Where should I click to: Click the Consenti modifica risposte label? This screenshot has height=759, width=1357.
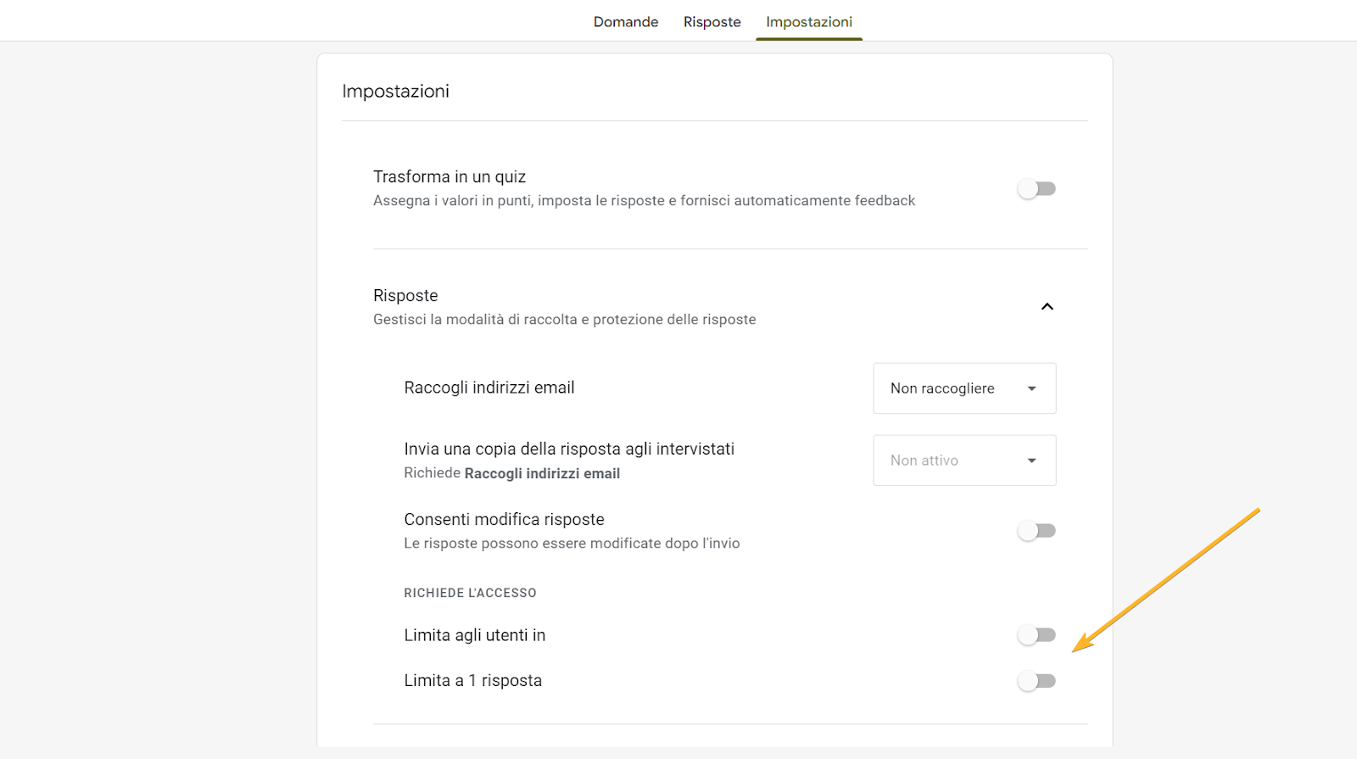pos(504,520)
